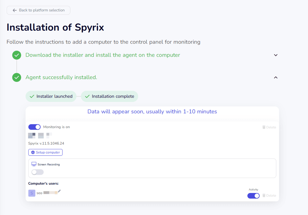Delete the computer using top Delete
This screenshot has width=308, height=215.
tap(269, 127)
